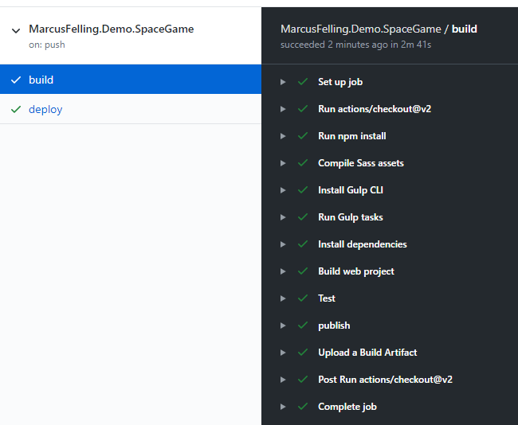This screenshot has height=425, width=518.
Task: Click the white checkmark icon on build job
Action: click(16, 80)
